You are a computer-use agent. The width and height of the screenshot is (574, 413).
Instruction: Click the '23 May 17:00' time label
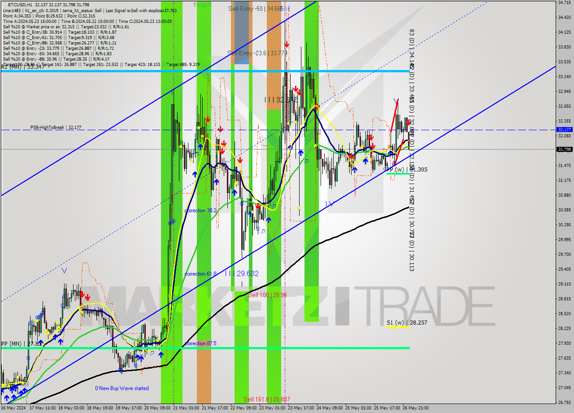tap(301, 408)
